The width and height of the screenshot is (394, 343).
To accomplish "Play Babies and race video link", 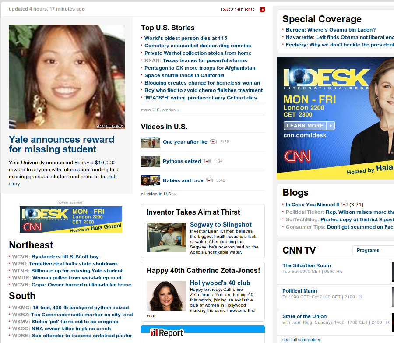I will [183, 180].
